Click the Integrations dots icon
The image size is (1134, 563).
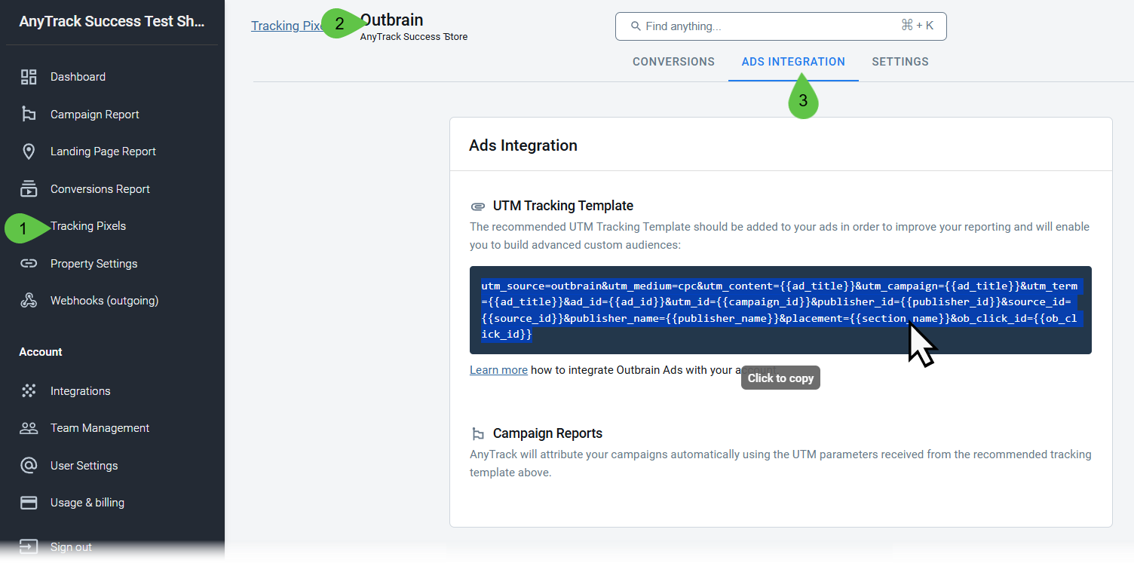coord(29,391)
